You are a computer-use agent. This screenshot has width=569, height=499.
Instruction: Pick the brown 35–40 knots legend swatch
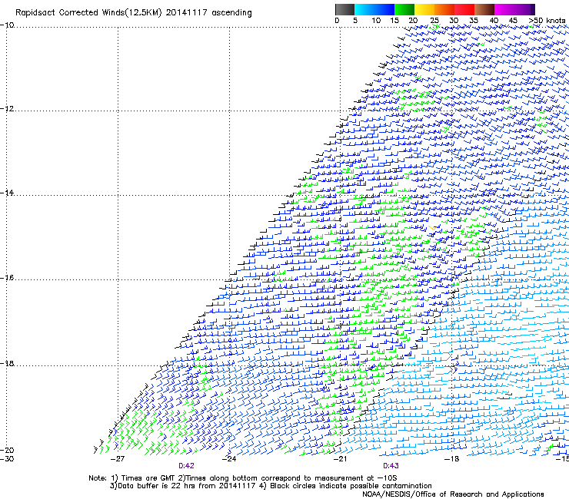tap(484, 9)
